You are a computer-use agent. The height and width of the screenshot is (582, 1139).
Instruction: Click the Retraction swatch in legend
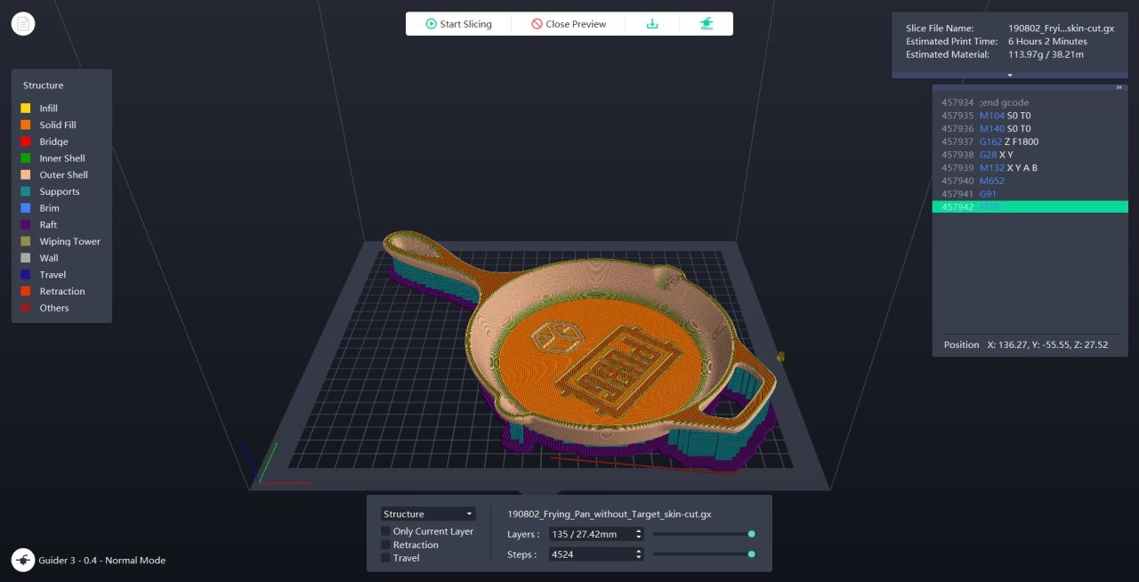25,291
